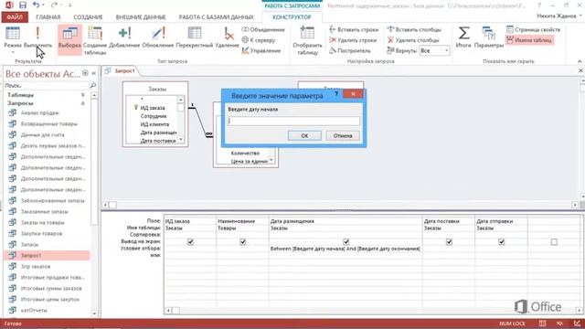
Task: Click the Управление data definition option
Action: (261, 50)
